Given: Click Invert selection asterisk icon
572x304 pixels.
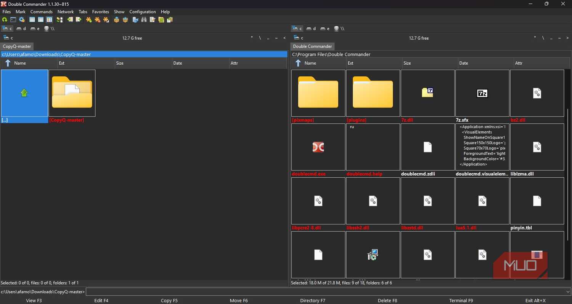Looking at the screenshot, I should (106, 20).
